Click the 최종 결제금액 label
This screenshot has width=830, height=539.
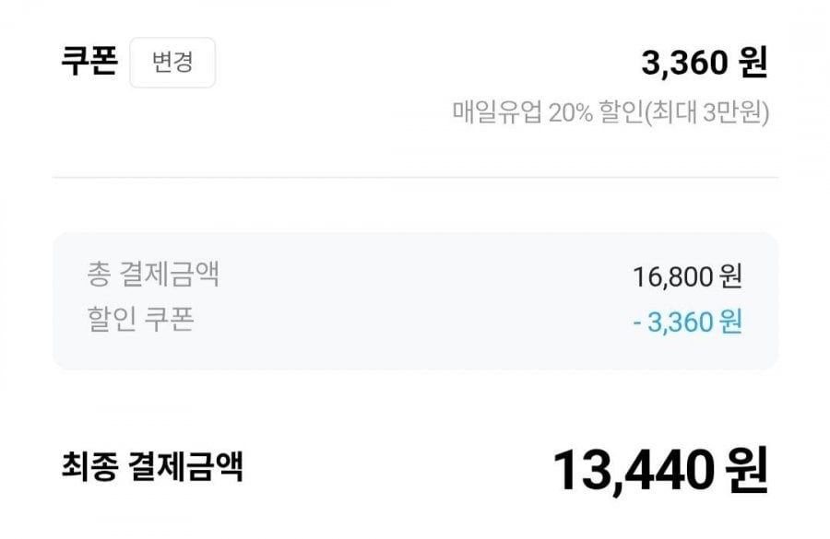tap(151, 466)
